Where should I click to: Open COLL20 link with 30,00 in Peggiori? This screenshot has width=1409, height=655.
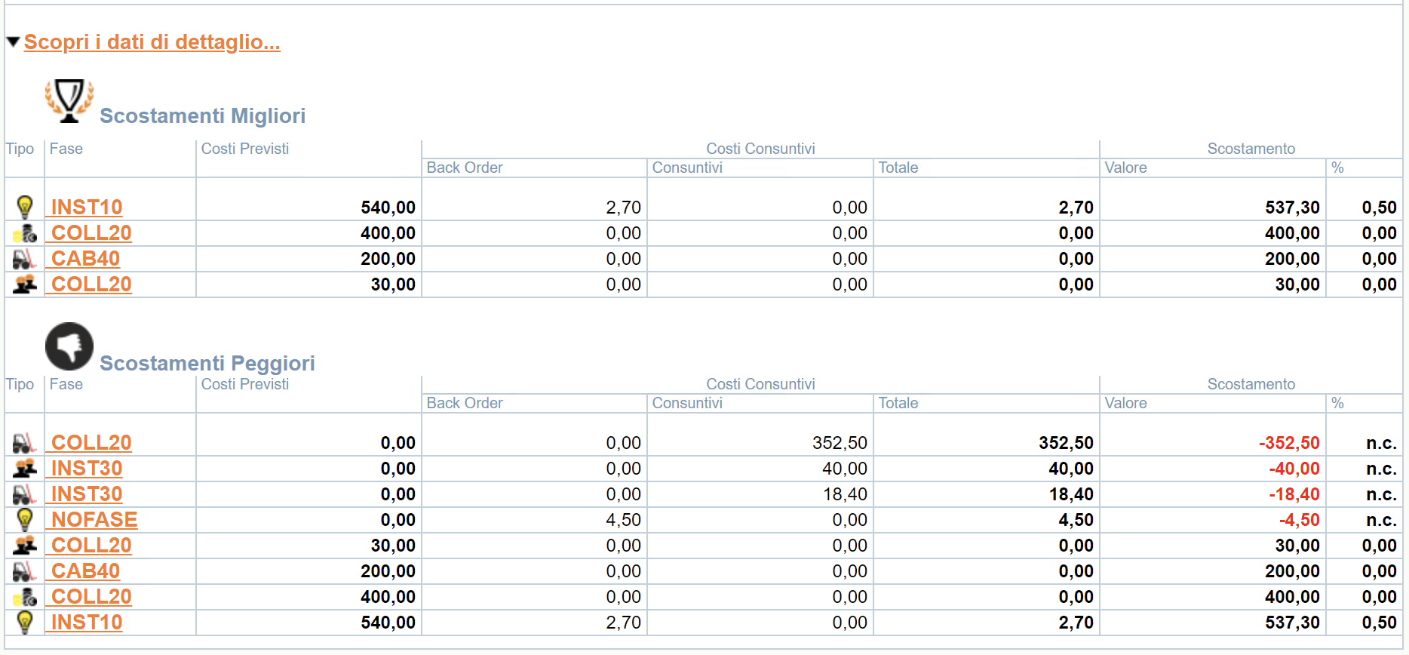point(91,546)
